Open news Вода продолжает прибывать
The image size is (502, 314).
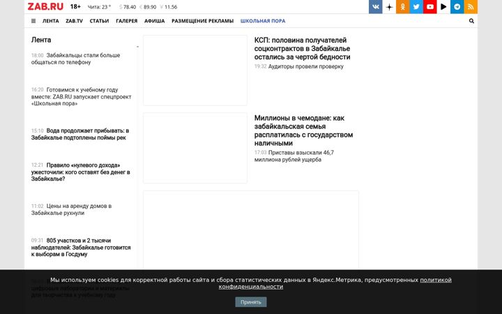click(80, 134)
